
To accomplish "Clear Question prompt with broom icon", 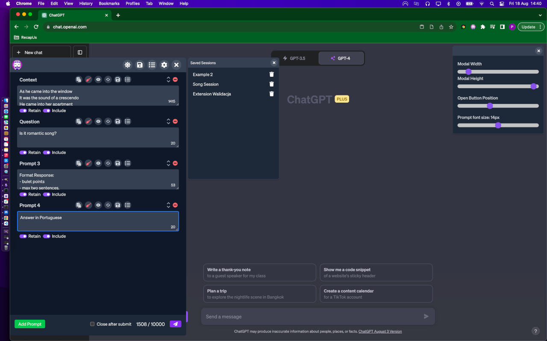I will 88,121.
